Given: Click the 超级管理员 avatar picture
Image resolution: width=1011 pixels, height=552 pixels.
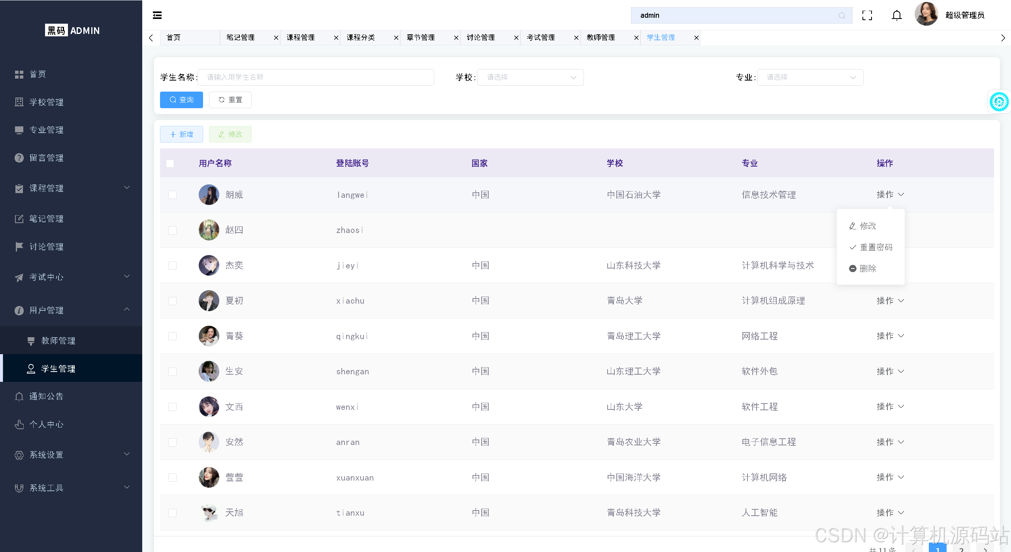Looking at the screenshot, I should coord(926,15).
